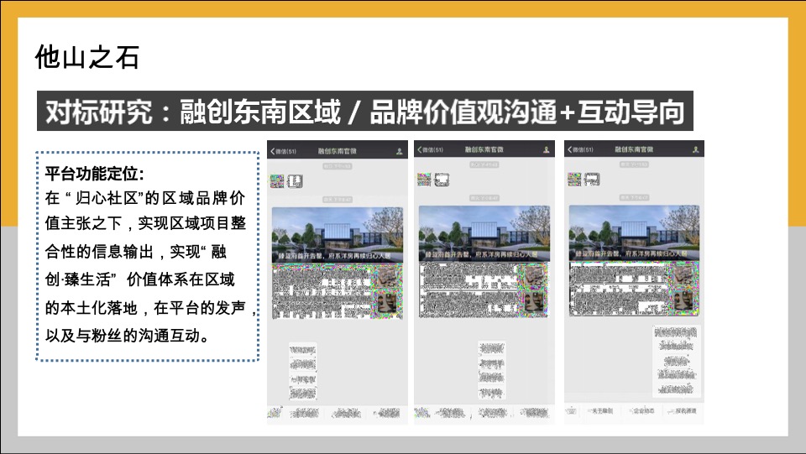
Task: Tap back arrow 微信(51) in right phone screenshot
Action: point(580,149)
